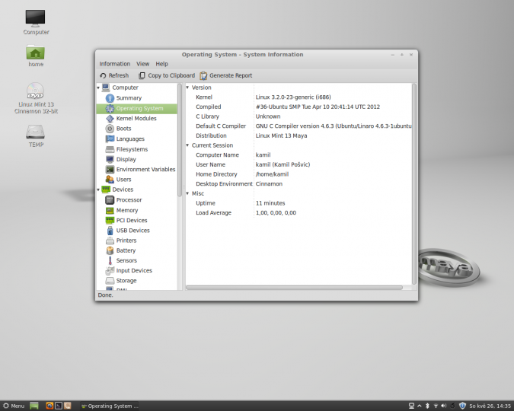
Task: Open the Help menu
Action: (x=161, y=64)
